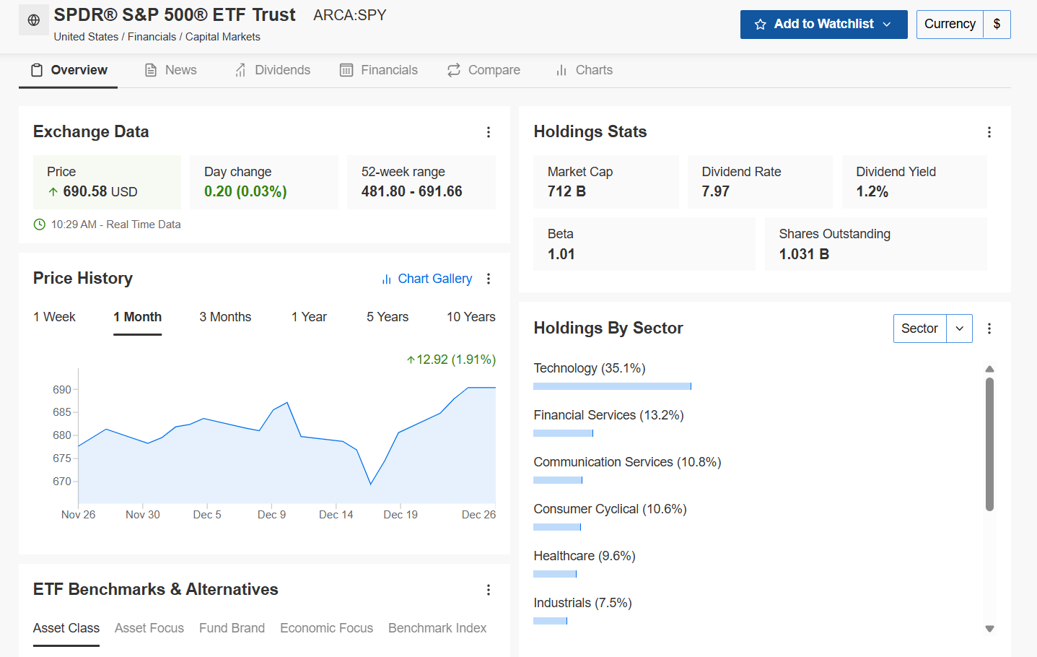Click the Consumer Cyclical (10.6%) label
Screen dimensions: 1037x657
(610, 509)
